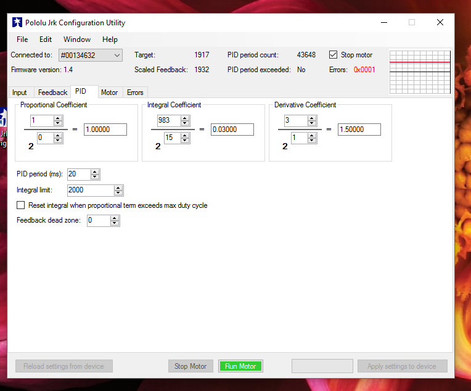Switch to the Errors tab
Image resolution: width=471 pixels, height=391 pixels.
tap(135, 93)
